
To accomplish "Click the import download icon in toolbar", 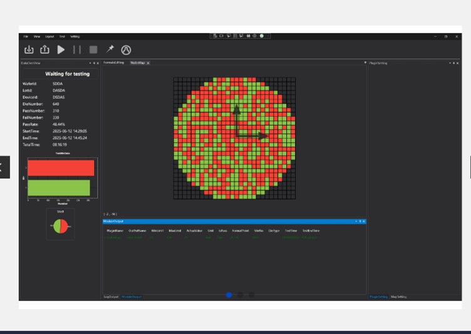I will (x=29, y=50).
